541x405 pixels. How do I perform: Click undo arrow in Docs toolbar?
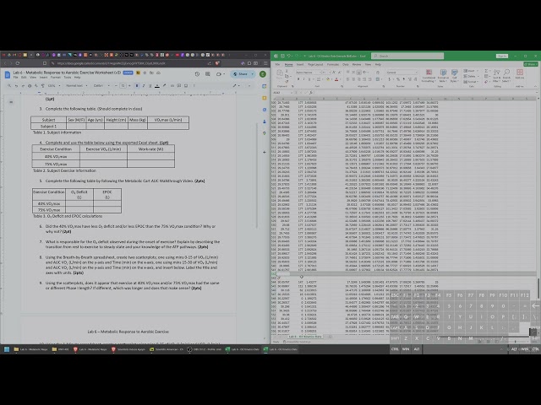point(16,85)
